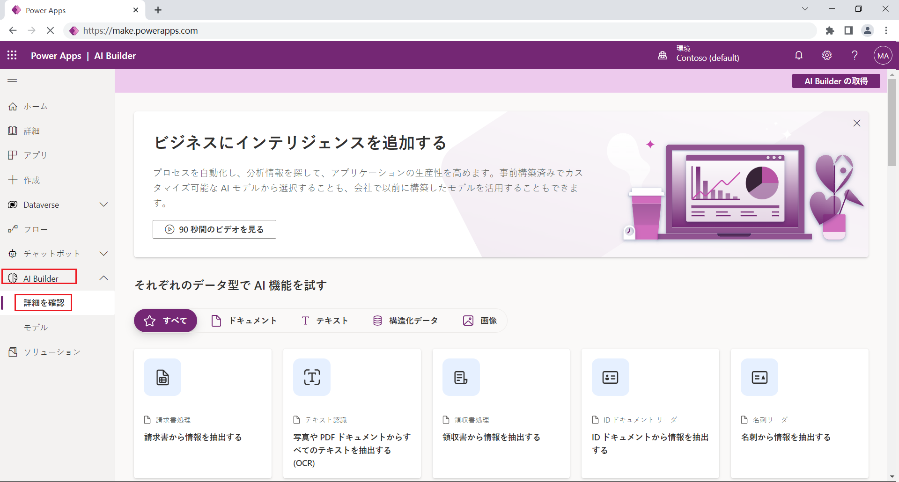The width and height of the screenshot is (899, 482).
Task: Open the browser three-dot menu
Action: pos(886,30)
